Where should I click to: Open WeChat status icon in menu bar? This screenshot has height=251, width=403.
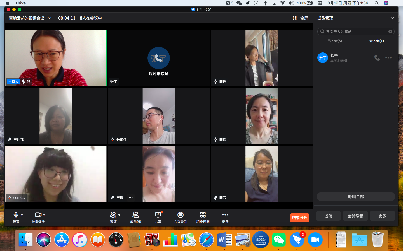tap(239, 3)
